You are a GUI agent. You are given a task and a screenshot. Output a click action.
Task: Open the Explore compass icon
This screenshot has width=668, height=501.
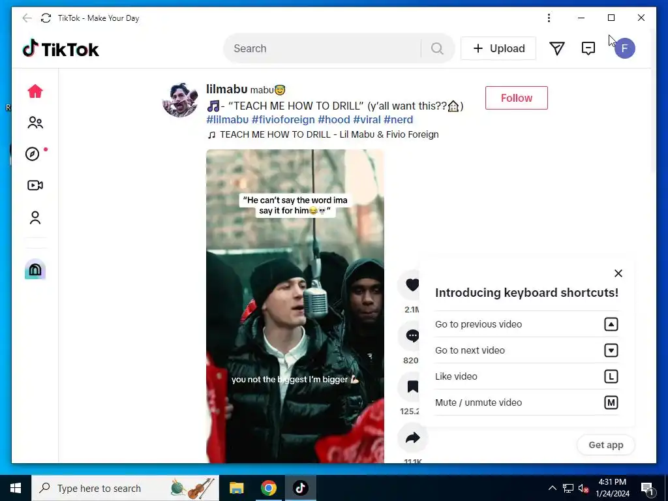(33, 154)
